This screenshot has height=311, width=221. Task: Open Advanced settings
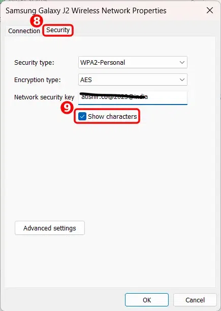[x=50, y=228]
